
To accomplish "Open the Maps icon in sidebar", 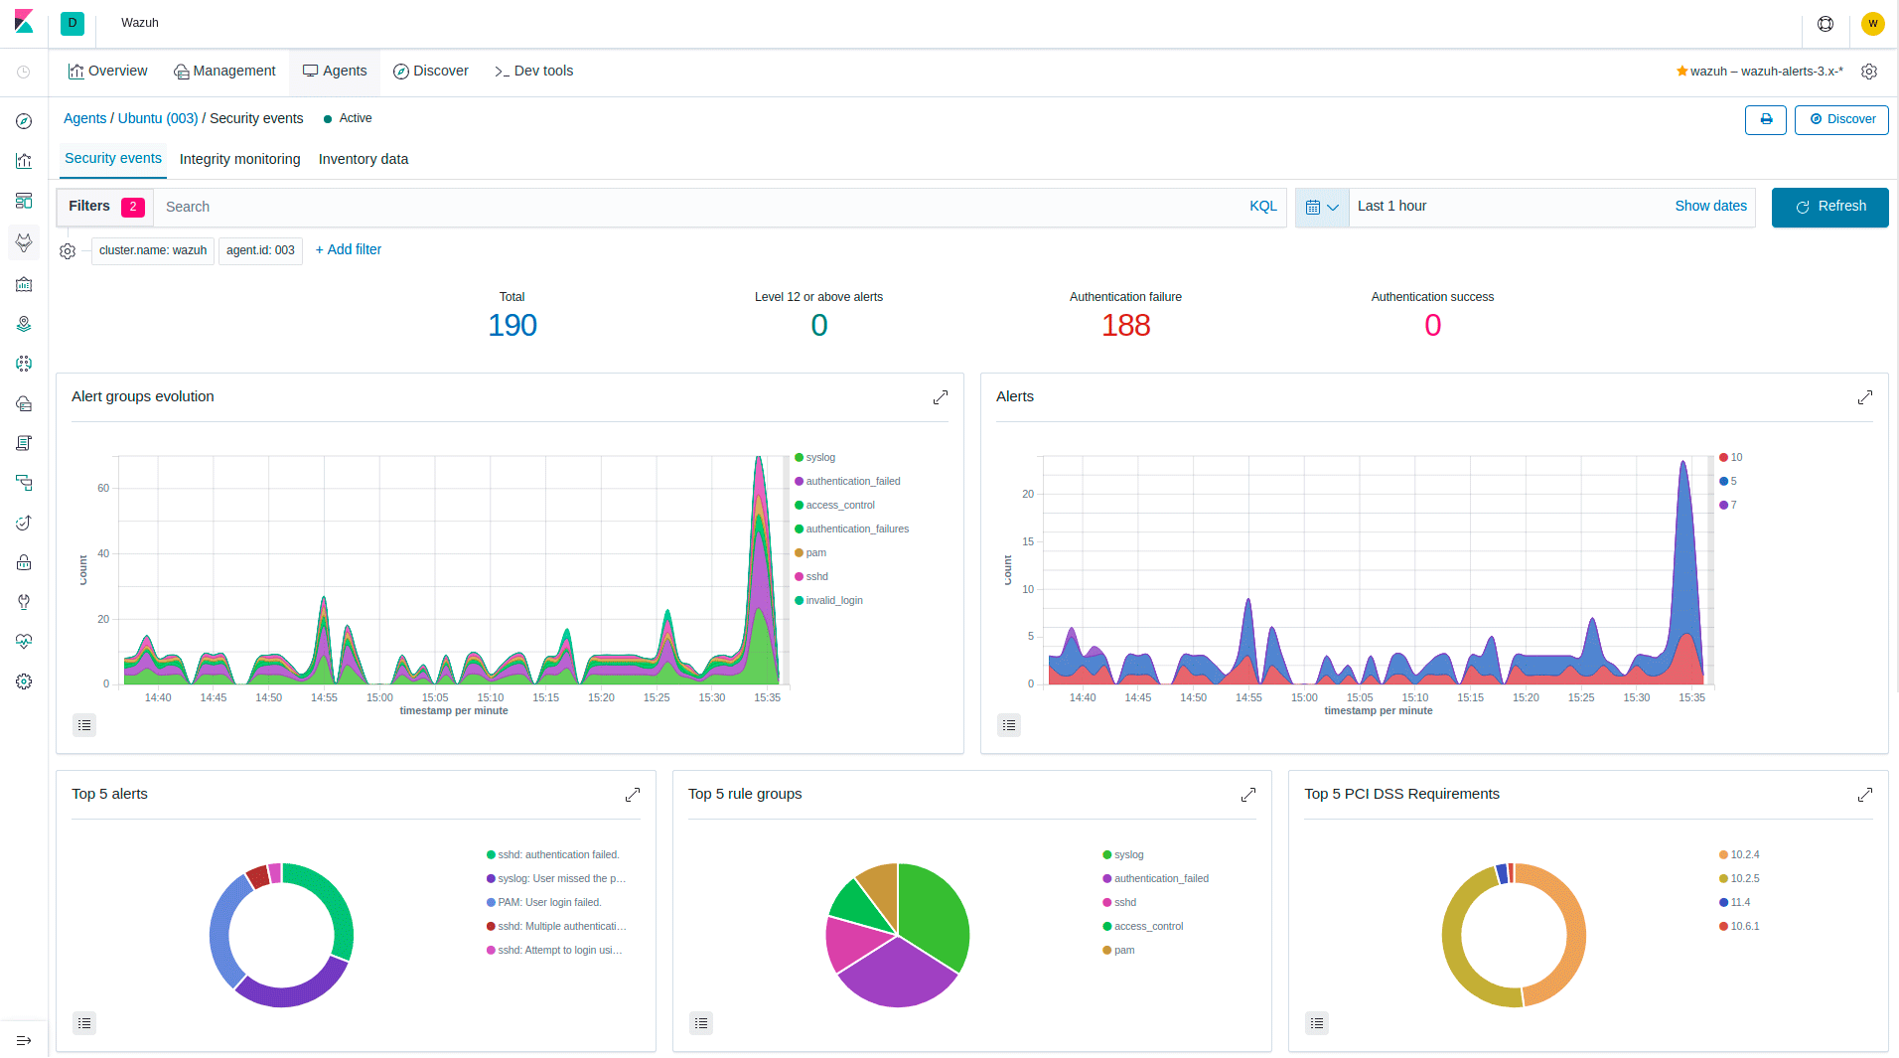I will [x=24, y=324].
